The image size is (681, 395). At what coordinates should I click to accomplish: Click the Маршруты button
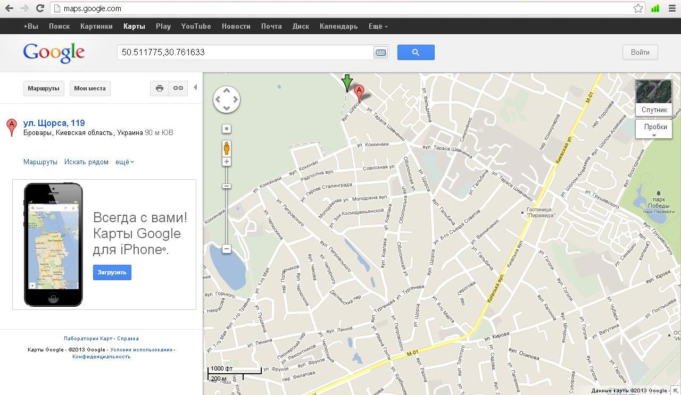click(44, 88)
